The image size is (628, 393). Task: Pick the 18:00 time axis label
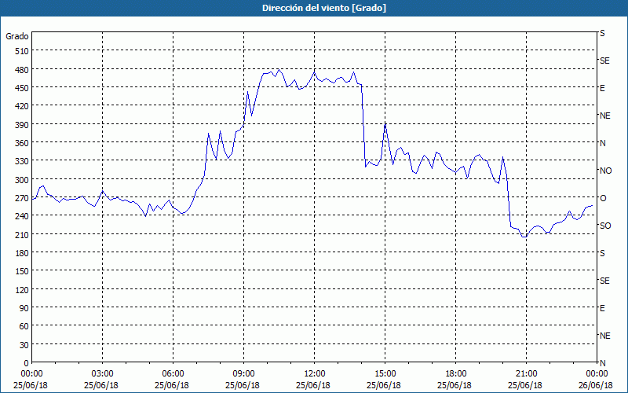click(x=456, y=374)
